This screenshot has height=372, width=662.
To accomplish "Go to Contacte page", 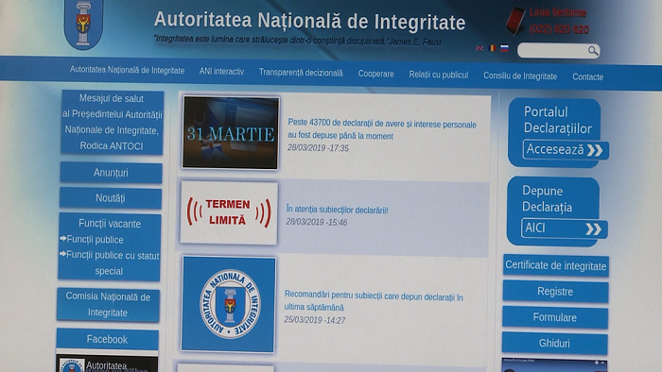I will (587, 77).
